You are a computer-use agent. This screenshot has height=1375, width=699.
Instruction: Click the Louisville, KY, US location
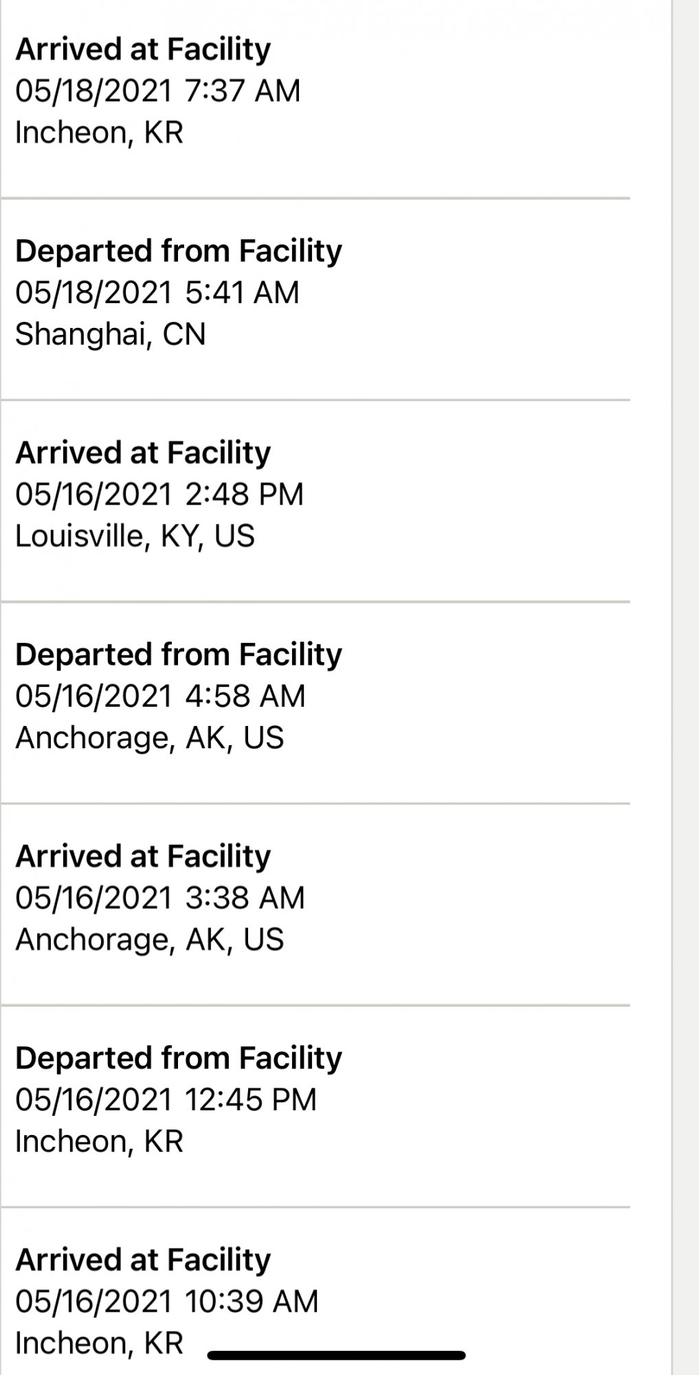[135, 536]
